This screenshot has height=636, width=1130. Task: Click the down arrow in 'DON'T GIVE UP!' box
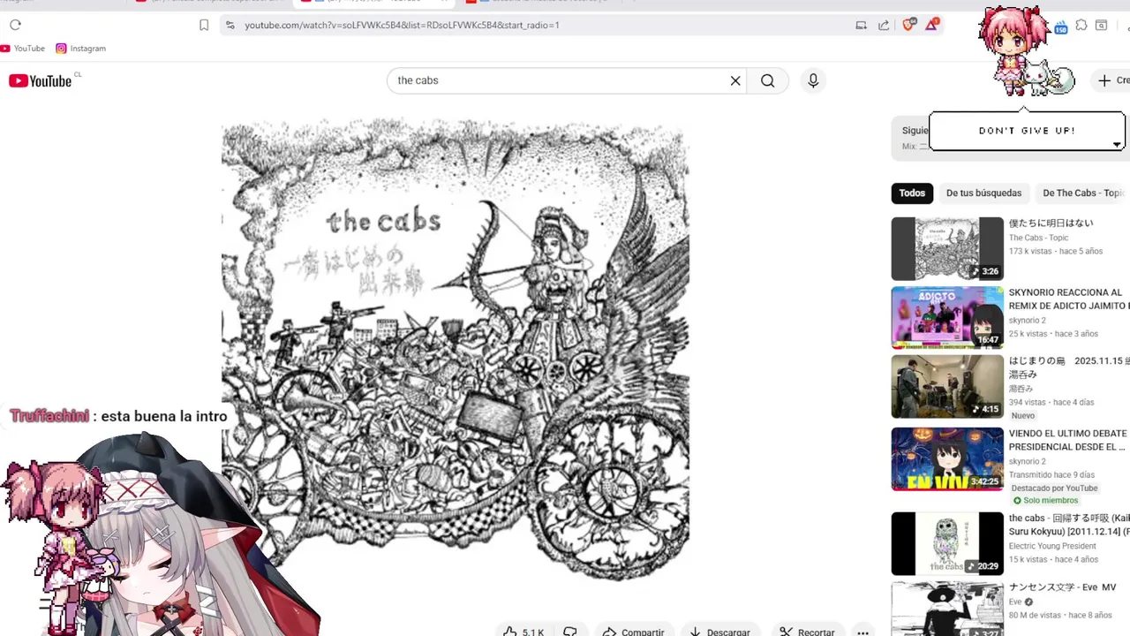(x=1116, y=145)
